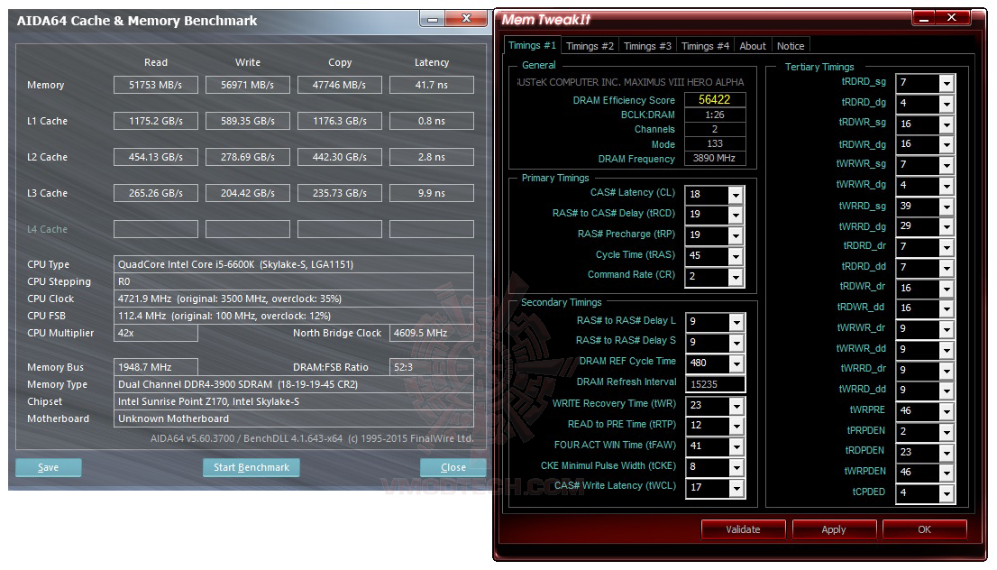Viewport: 997px width, 570px height.
Task: Open the tWRPRE dropdown
Action: point(947,411)
